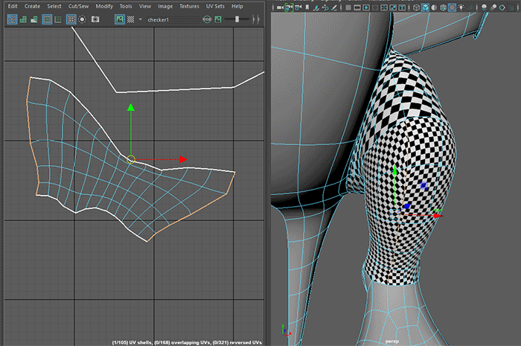Screen dimensions: 521x346
Task: Enable smooth shade all cube icon
Action: click(x=425, y=7)
